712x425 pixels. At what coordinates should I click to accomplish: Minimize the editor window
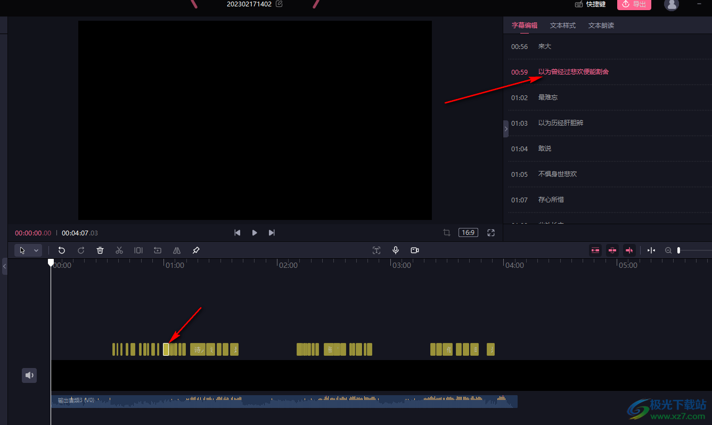click(x=699, y=4)
